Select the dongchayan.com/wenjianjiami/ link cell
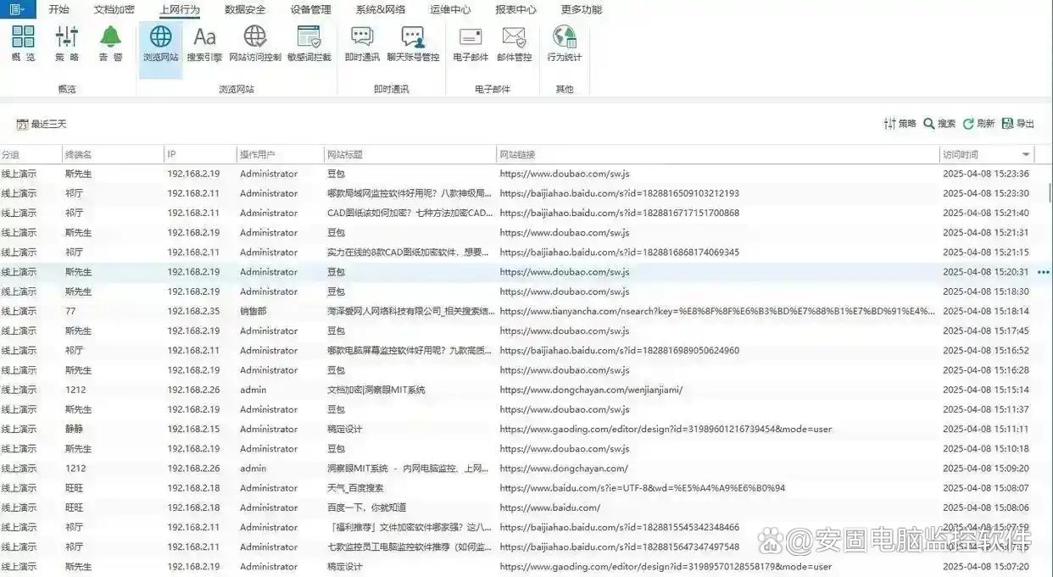Screen dimensions: 1053x577 click(591, 390)
